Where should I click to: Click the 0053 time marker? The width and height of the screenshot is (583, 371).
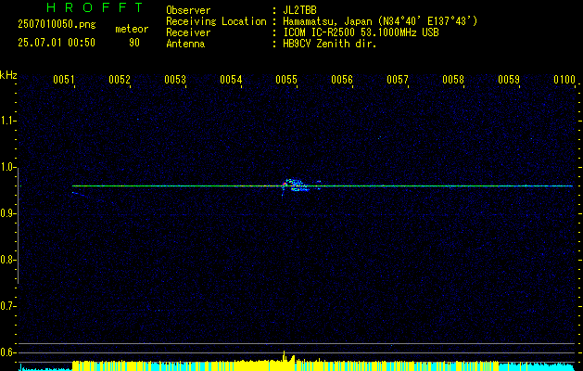[175, 80]
